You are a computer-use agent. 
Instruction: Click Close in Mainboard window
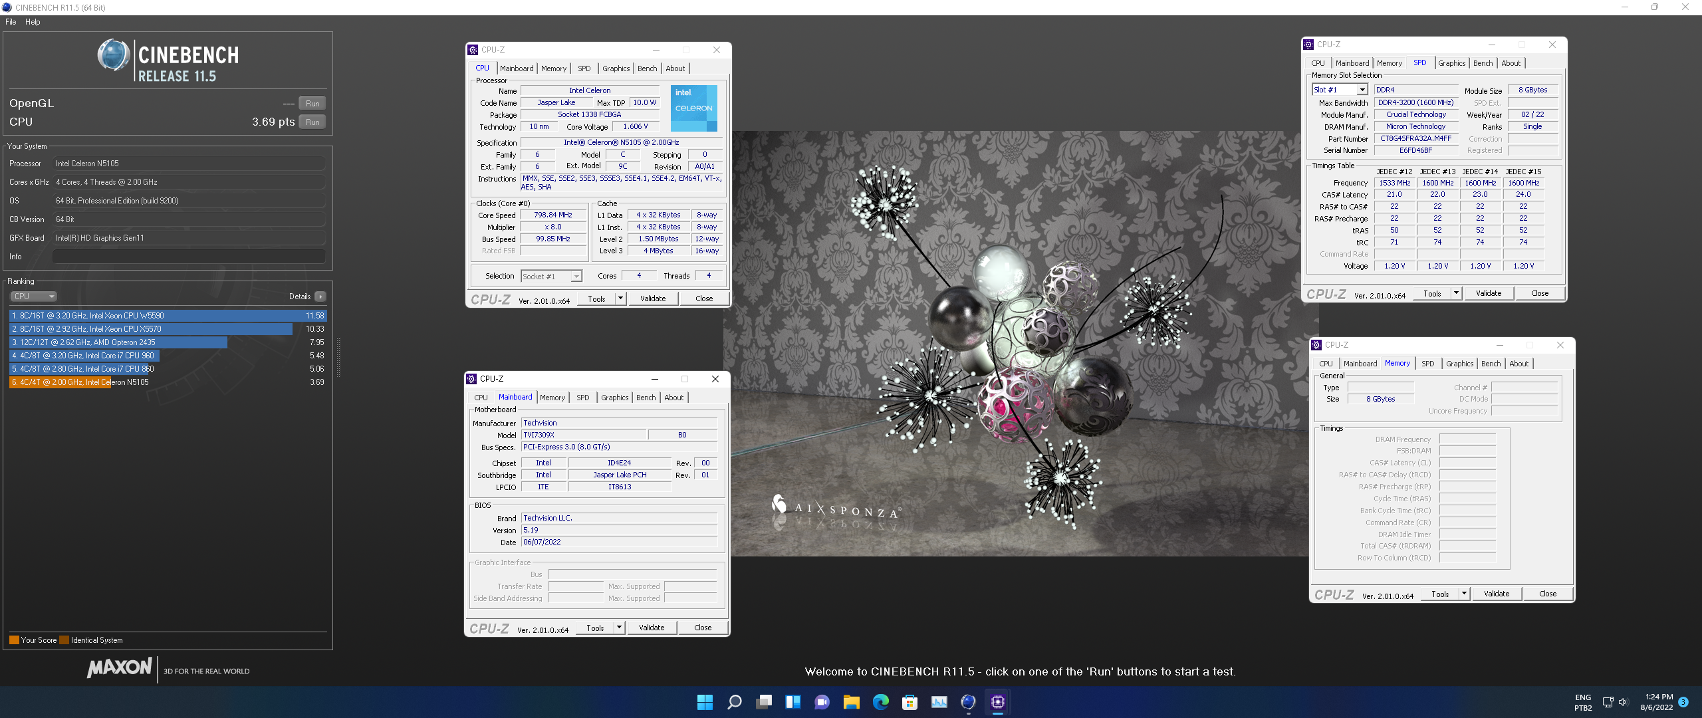point(703,628)
